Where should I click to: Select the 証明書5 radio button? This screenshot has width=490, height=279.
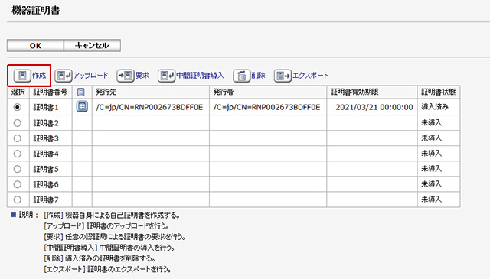[18, 169]
